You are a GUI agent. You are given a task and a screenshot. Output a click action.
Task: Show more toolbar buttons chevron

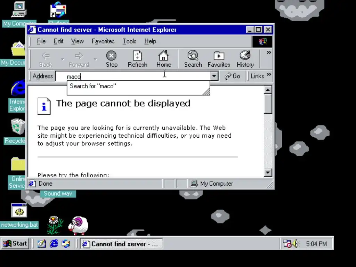[269, 52]
